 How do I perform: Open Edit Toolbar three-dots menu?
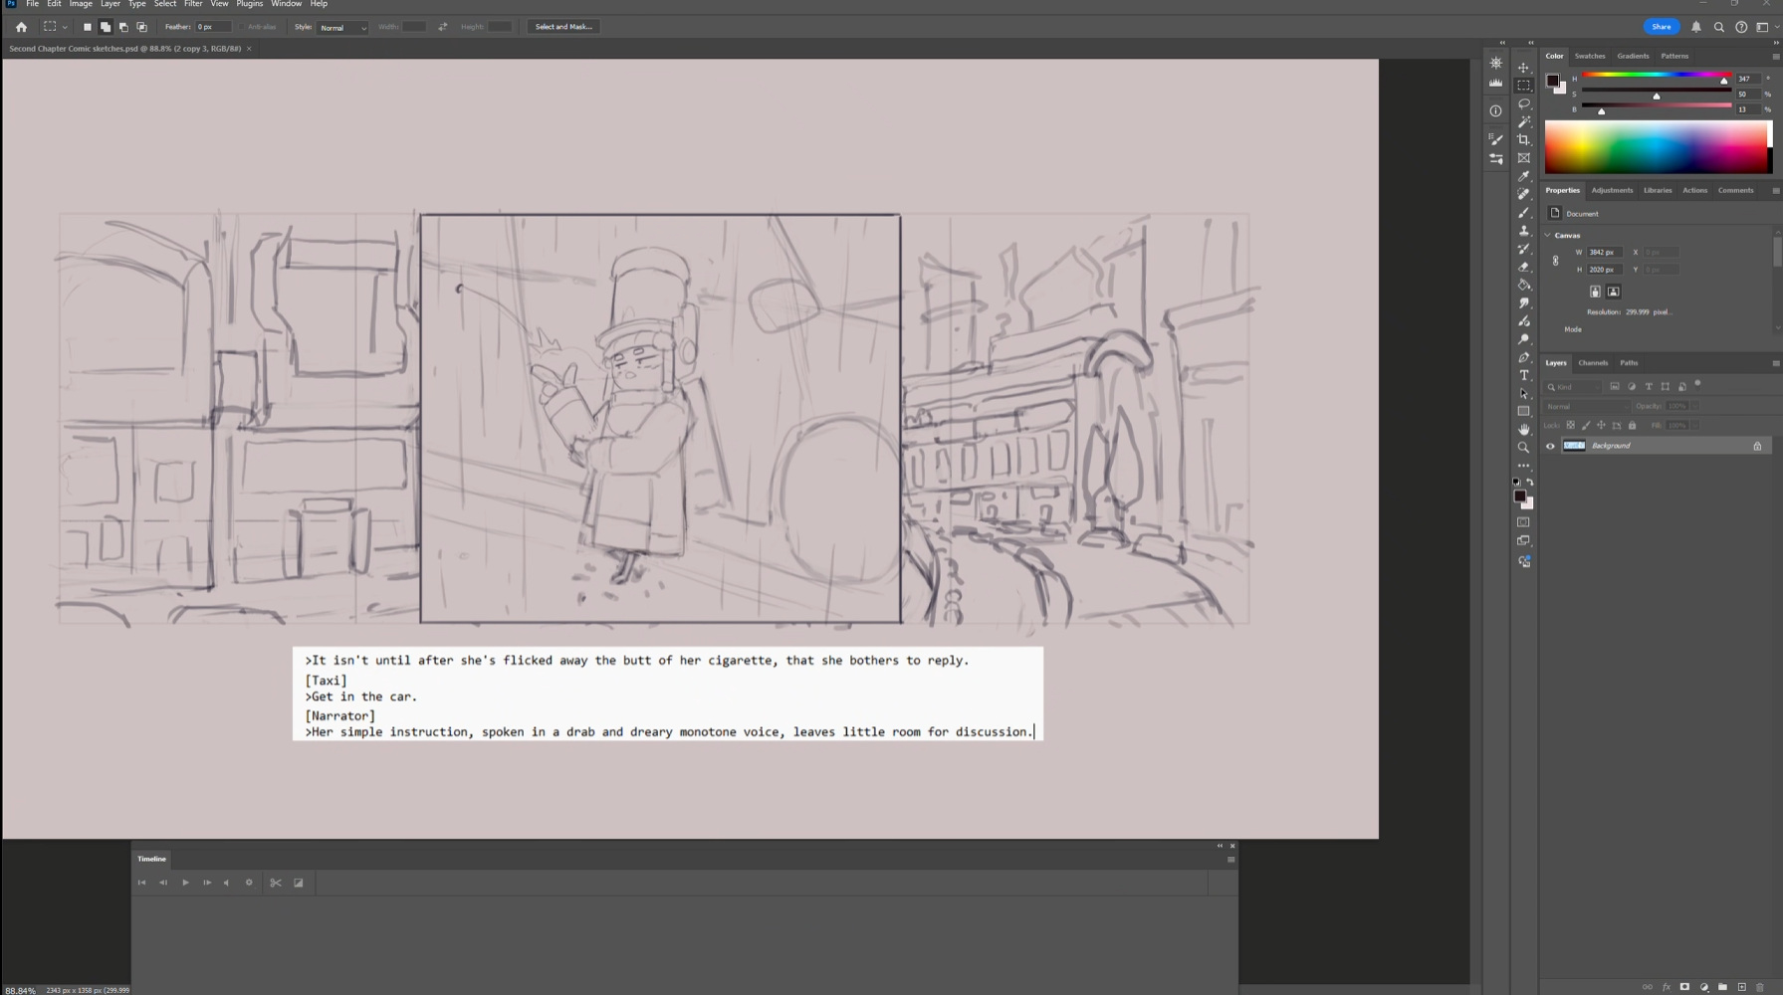coord(1523,466)
